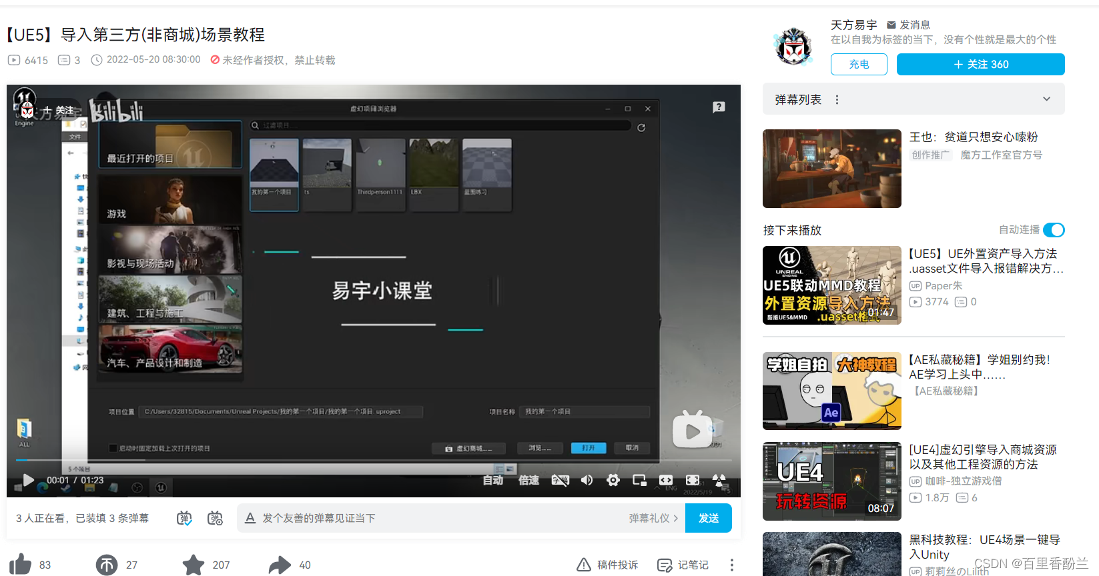Viewport: 1099px width, 576px height.
Task: Click the video play count 6415
Action: tap(28, 60)
